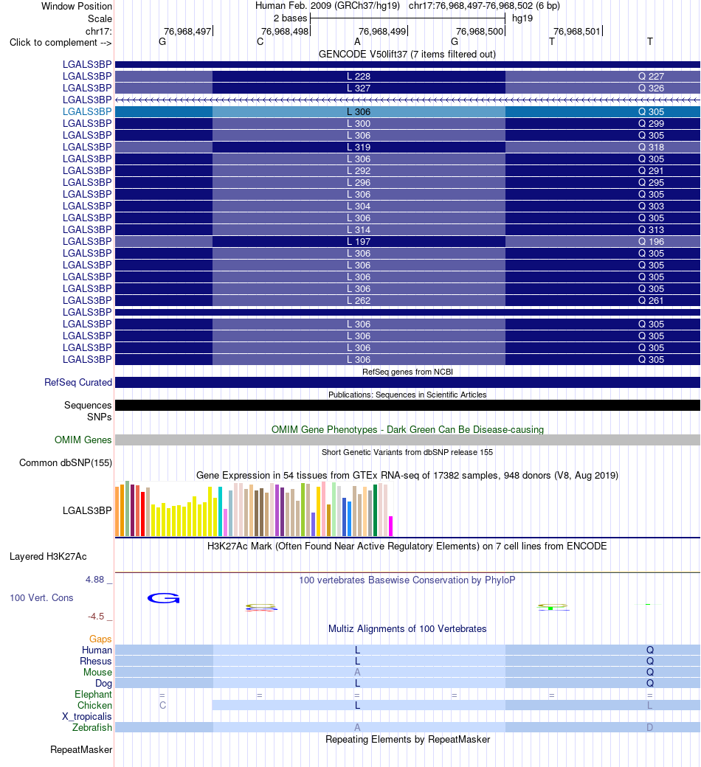
Task: Select the Mouse species label
Action: (97, 673)
